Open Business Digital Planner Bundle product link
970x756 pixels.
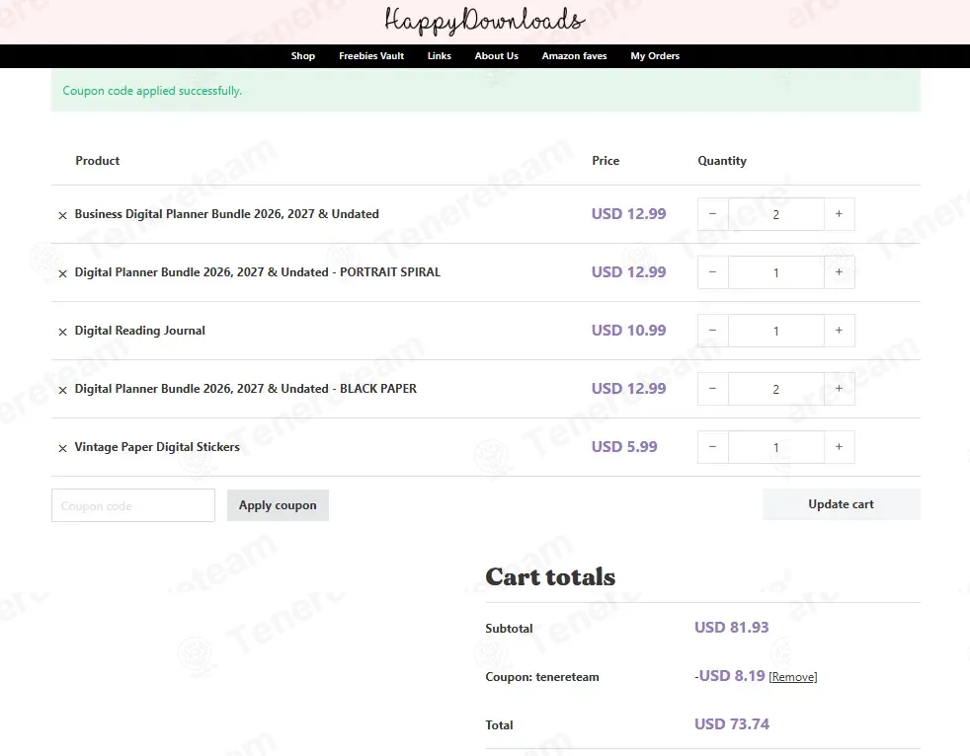click(227, 214)
